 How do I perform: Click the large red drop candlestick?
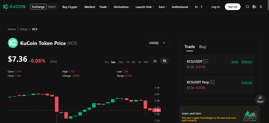[57, 104]
